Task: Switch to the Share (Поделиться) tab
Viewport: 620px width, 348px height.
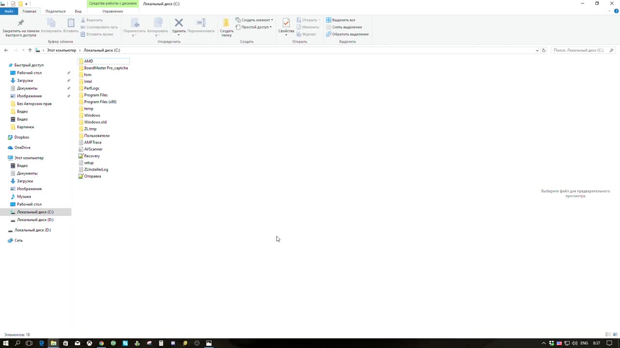Action: click(x=55, y=11)
